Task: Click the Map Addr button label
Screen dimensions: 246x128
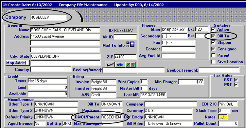Action: pos(15,63)
